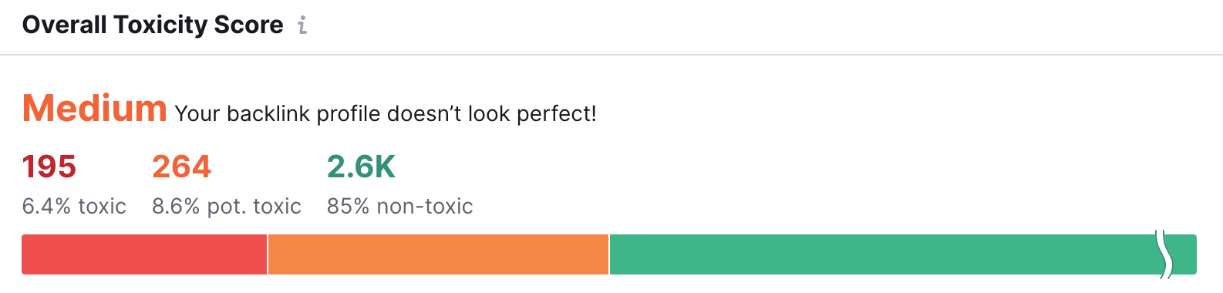The width and height of the screenshot is (1223, 293).
Task: Open the info icon beside Overall Toxicity Score
Action: pos(302,25)
